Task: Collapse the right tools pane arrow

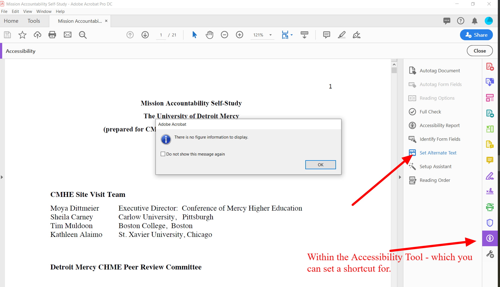Action: (400, 177)
